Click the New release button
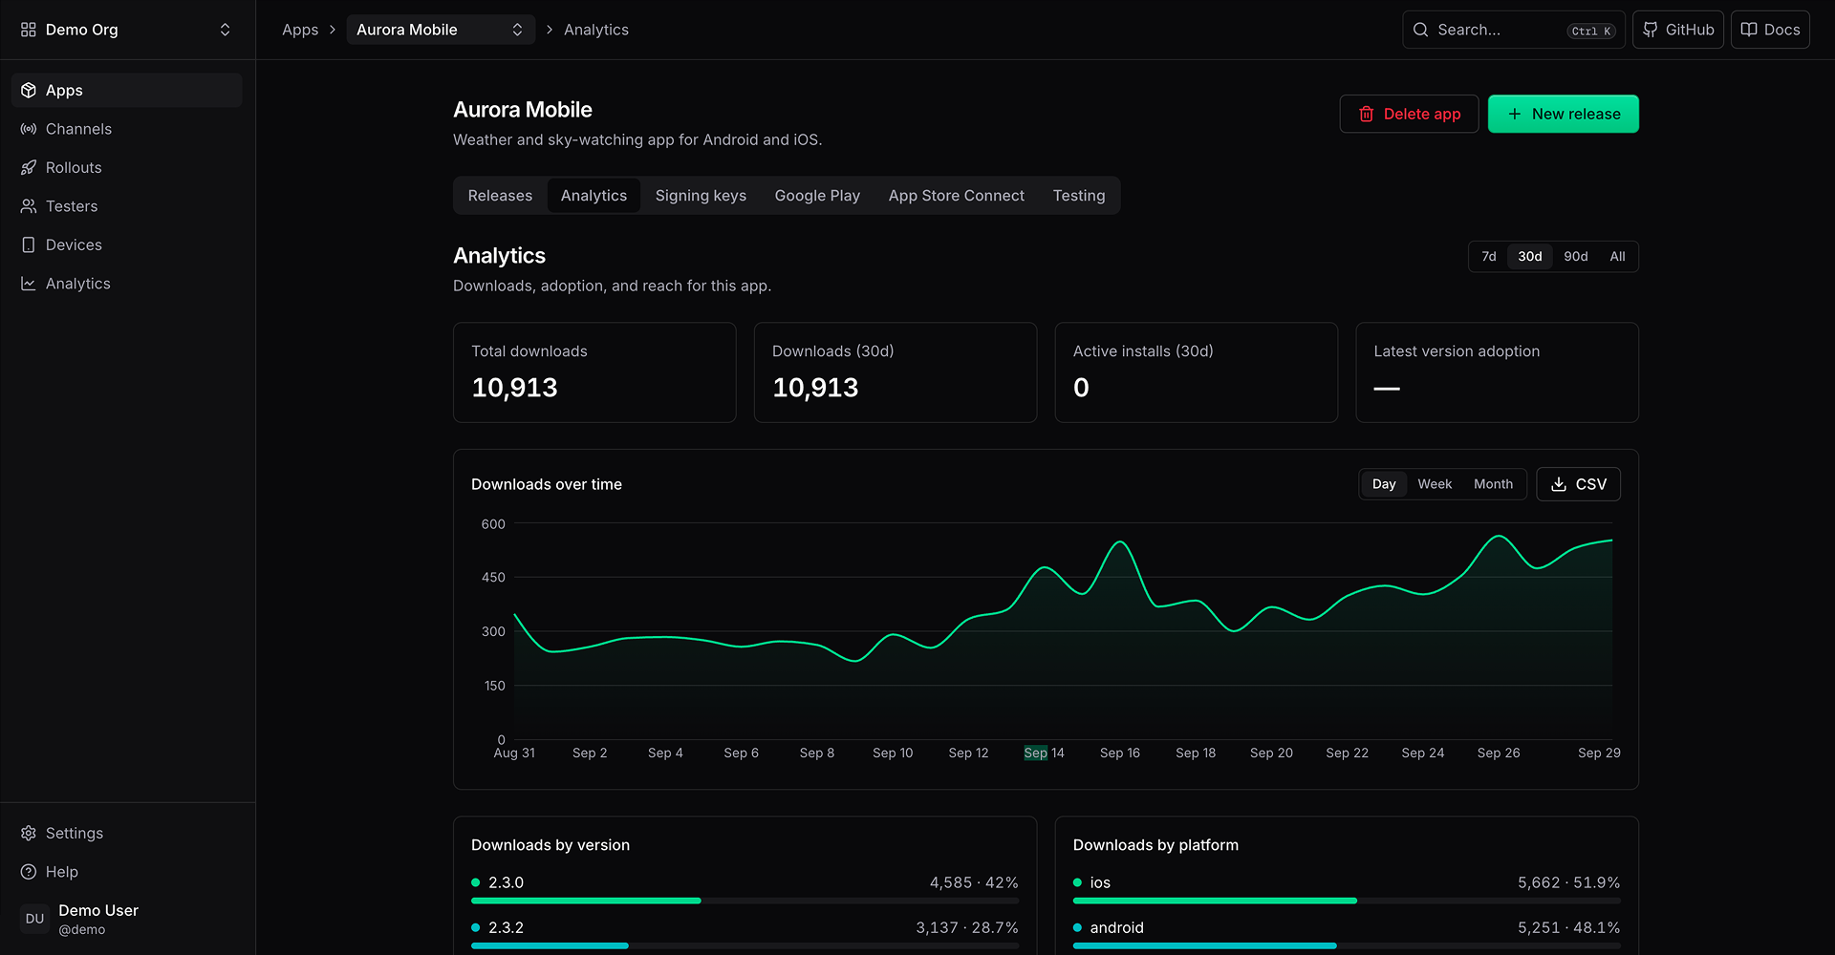The height and width of the screenshot is (955, 1835). [x=1564, y=114]
